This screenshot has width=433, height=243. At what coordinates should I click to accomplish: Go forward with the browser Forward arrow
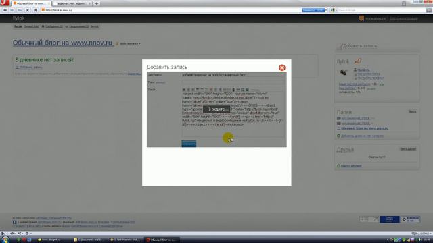(12, 10)
